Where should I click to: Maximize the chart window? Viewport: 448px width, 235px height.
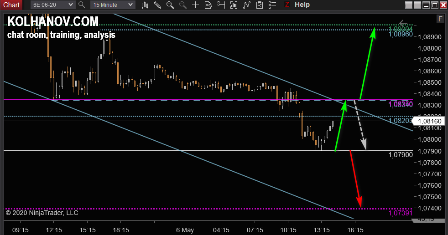pos(435,5)
